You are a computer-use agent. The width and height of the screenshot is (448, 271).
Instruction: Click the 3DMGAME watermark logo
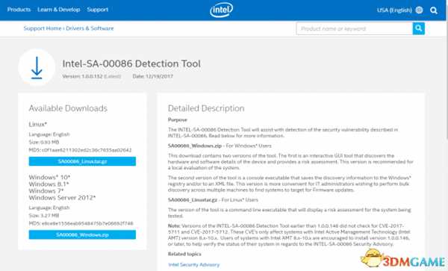point(403,259)
